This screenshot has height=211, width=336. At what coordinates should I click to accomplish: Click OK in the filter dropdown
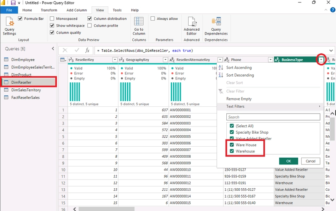(289, 161)
